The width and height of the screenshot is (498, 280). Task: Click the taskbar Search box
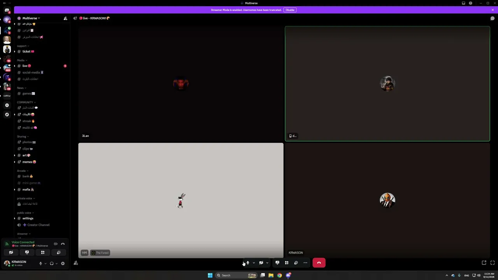[237, 275]
